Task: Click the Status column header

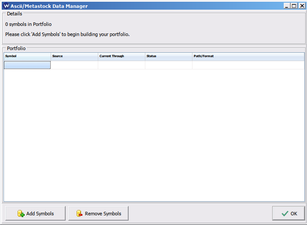Action: [x=169, y=56]
